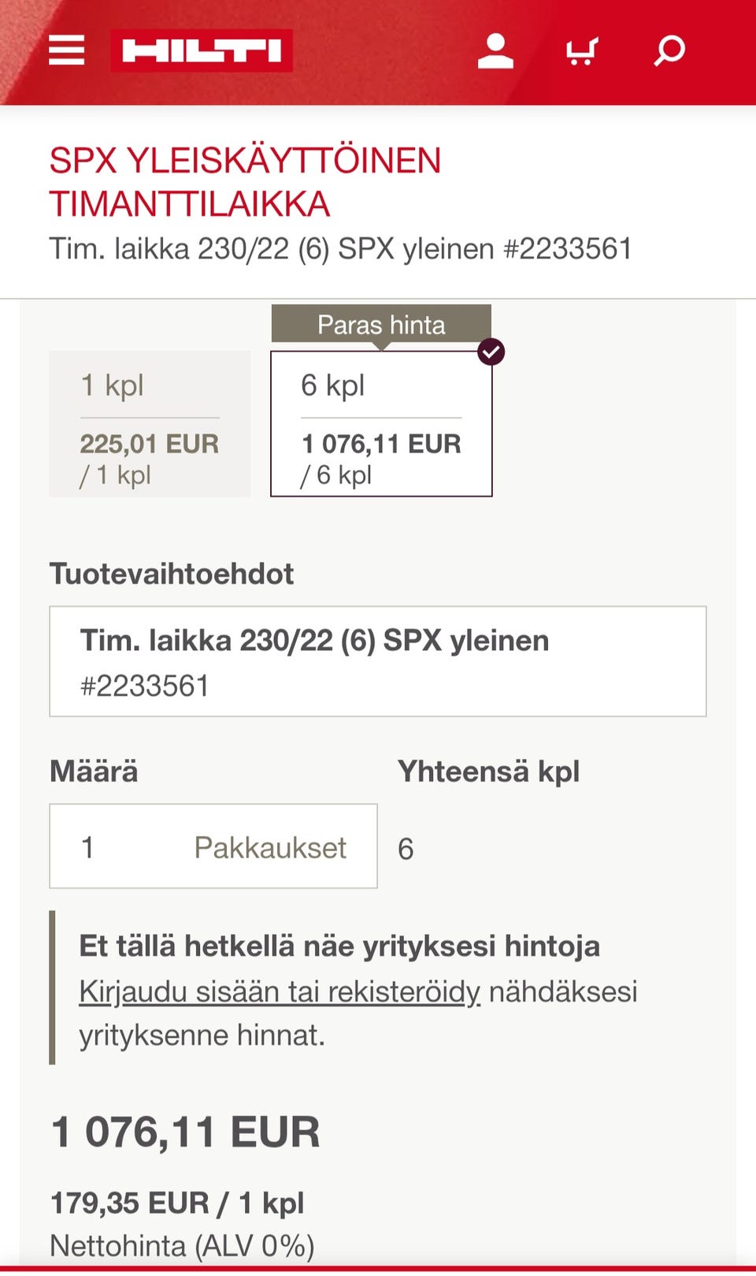Select the 6 kpl package option

click(381, 426)
